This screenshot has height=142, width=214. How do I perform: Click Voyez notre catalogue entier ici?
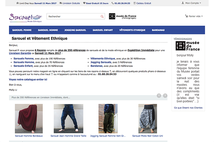tap(28, 79)
